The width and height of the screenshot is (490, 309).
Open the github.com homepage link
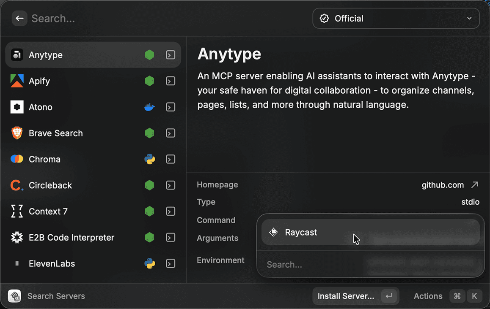tap(443, 185)
